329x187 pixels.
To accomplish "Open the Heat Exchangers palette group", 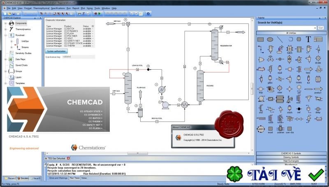I will pyautogui.click(x=291, y=161).
